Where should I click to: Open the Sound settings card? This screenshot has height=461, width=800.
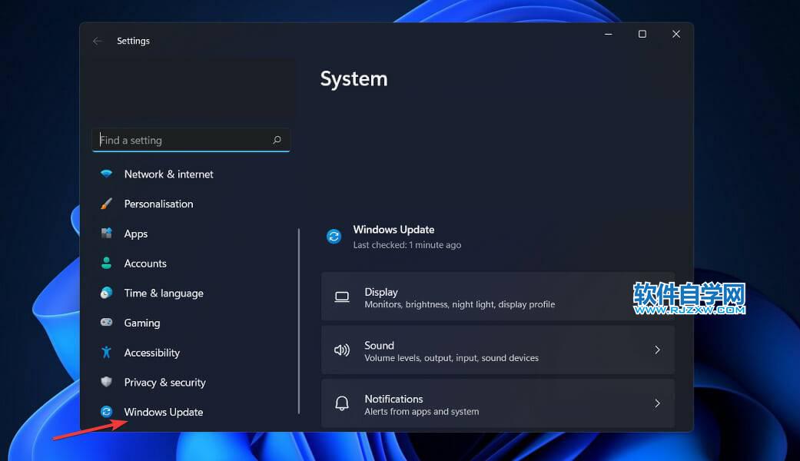(498, 350)
